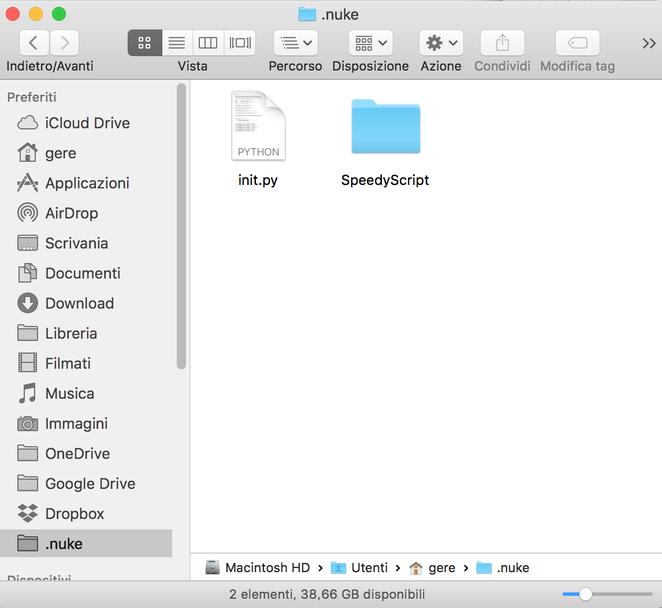Screen dimensions: 662x608
Task: Click Utenti in the path bar
Action: 369,568
